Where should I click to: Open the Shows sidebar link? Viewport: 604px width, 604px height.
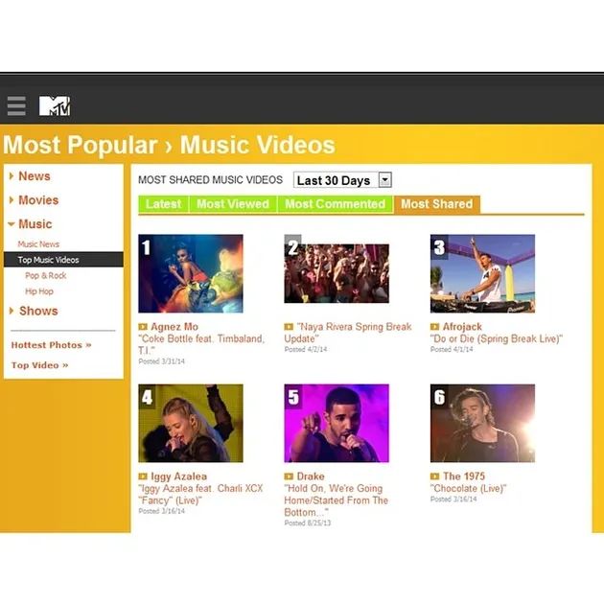(x=38, y=311)
